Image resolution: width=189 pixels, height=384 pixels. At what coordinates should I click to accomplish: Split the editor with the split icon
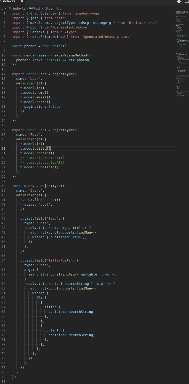[187, 2]
